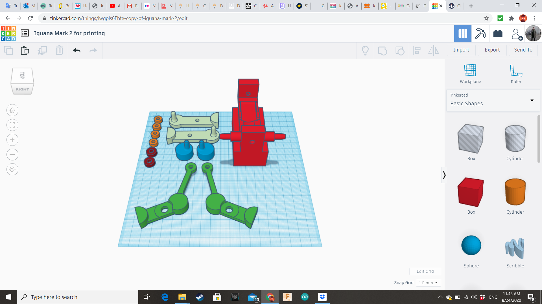The height and width of the screenshot is (304, 542).
Task: Click Fit all in view icon
Action: click(12, 125)
